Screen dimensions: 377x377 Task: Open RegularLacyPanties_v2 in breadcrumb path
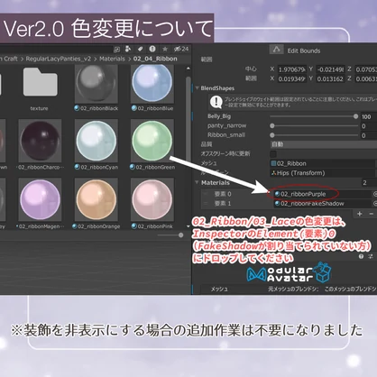pyautogui.click(x=58, y=59)
